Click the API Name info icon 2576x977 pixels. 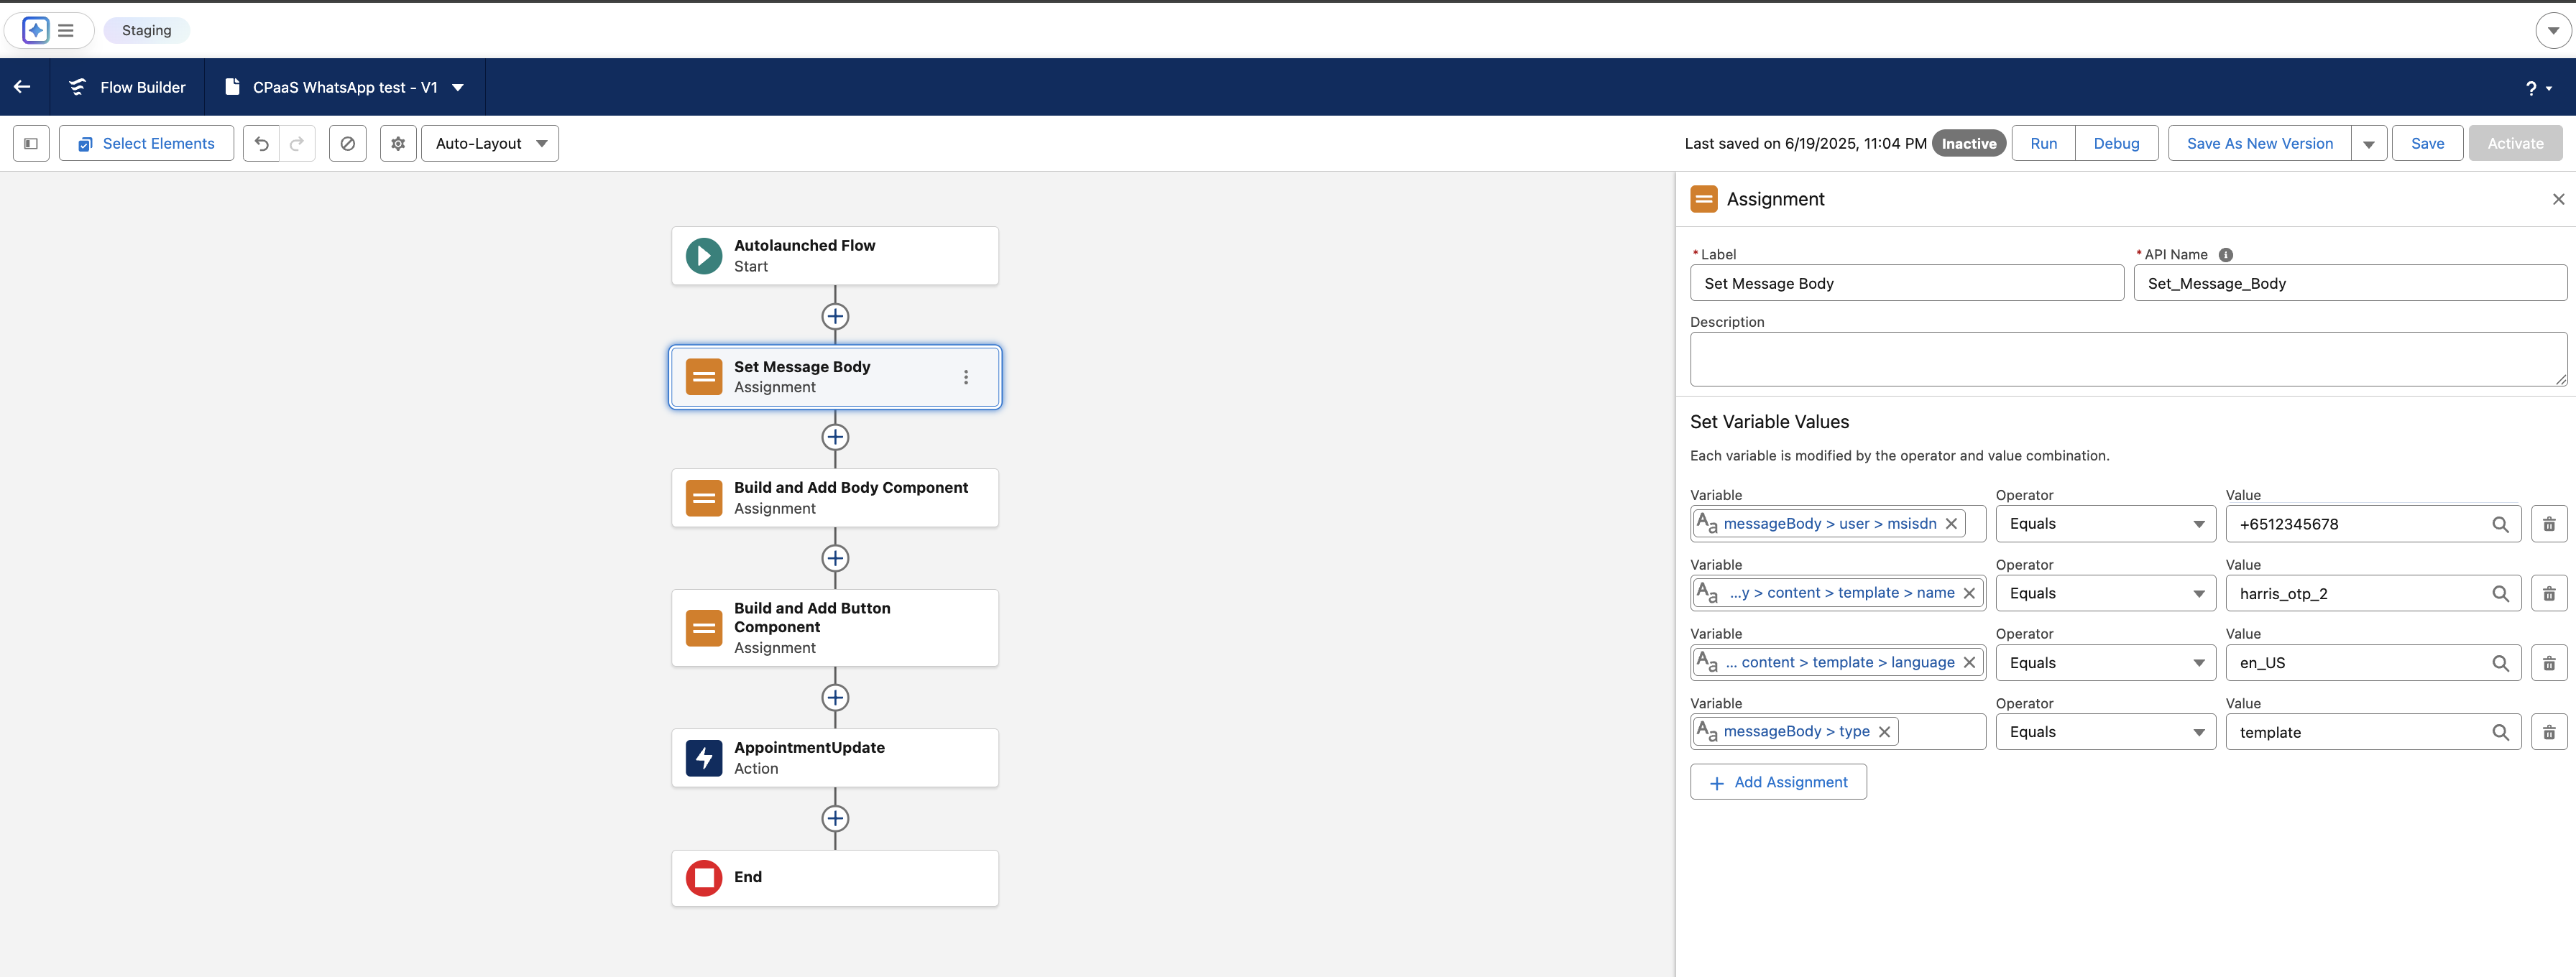point(2225,255)
